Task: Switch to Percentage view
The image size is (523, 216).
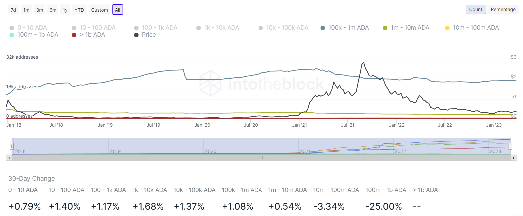Action: 503,9
